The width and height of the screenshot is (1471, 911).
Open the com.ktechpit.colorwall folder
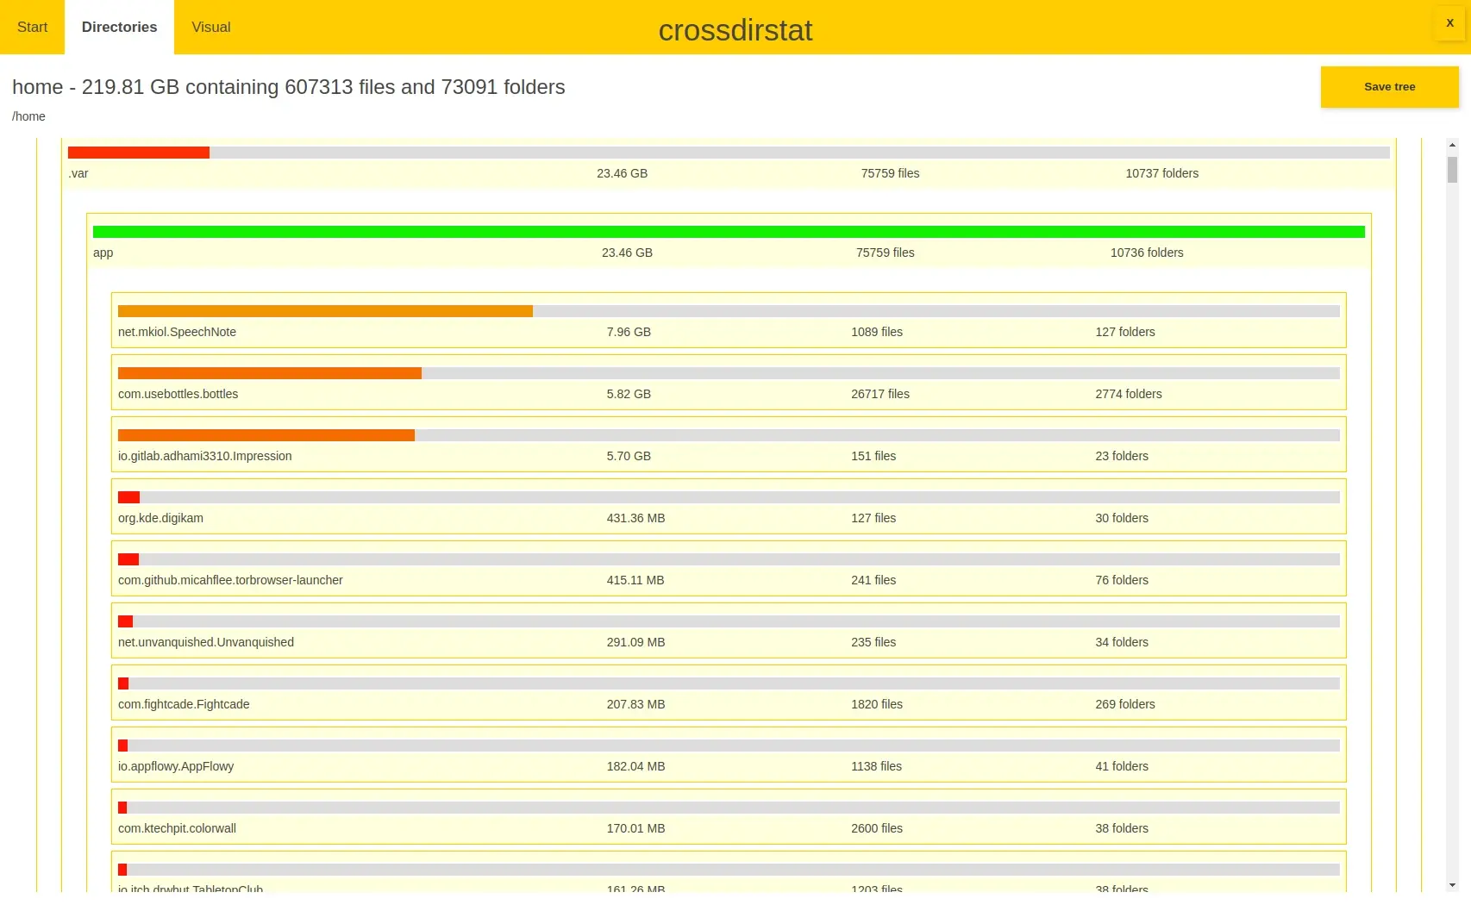click(x=729, y=817)
